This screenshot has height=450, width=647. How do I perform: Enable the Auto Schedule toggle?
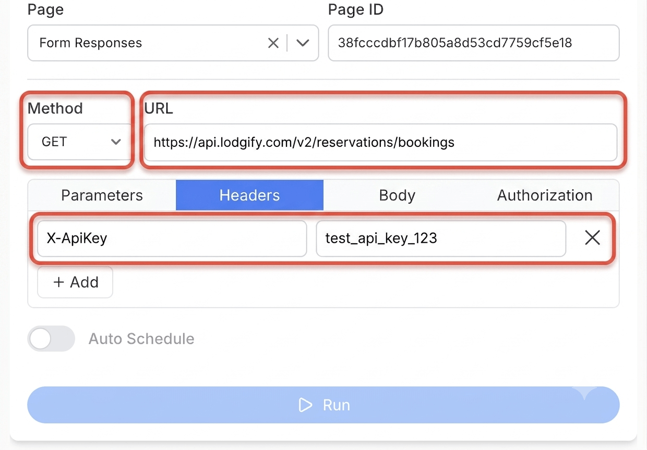pos(51,339)
